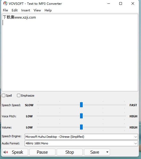Open the Speech Engine dropdown
Image resolution: width=141 pixels, height=159 pixels.
point(81,137)
